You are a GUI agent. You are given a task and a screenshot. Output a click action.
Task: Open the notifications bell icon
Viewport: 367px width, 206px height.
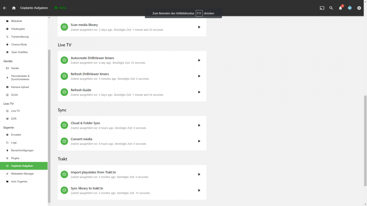pyautogui.click(x=340, y=8)
